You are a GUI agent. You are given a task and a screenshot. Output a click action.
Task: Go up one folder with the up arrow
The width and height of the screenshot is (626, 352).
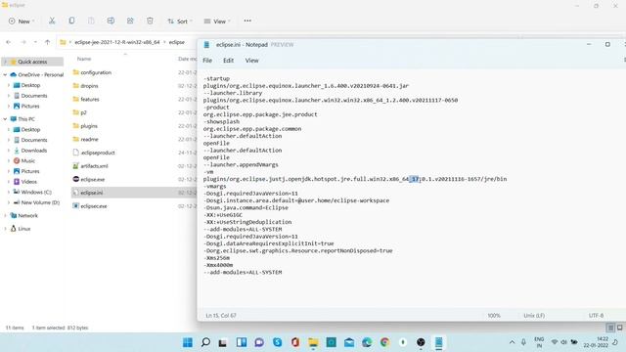point(48,42)
